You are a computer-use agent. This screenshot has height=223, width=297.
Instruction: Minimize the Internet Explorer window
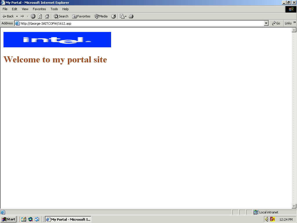284,2
